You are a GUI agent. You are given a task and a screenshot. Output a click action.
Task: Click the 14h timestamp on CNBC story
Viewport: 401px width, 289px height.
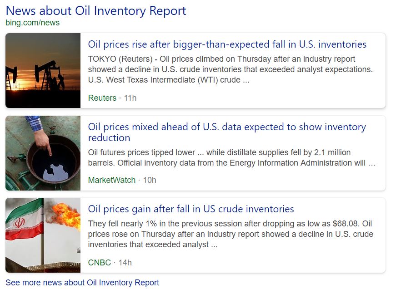coord(125,262)
